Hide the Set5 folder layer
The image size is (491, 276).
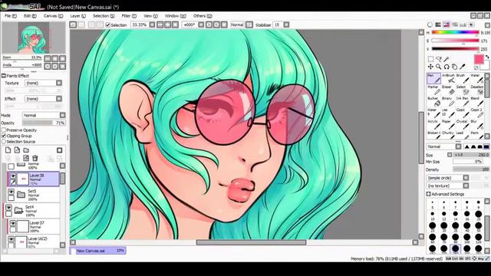point(12,192)
